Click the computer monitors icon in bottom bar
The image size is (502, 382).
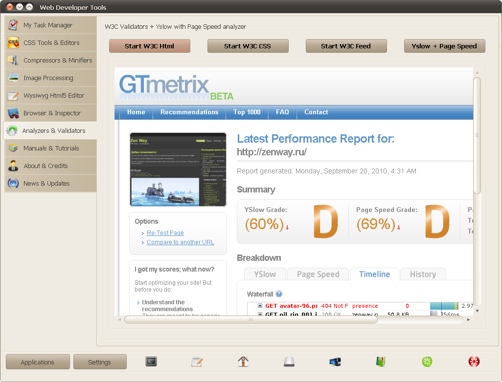(x=335, y=362)
